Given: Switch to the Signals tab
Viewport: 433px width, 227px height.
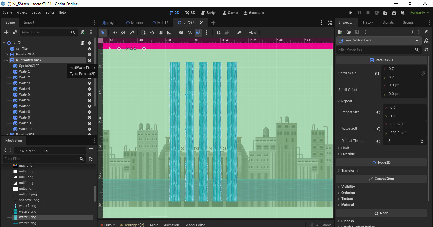Looking at the screenshot, I should [x=388, y=22].
